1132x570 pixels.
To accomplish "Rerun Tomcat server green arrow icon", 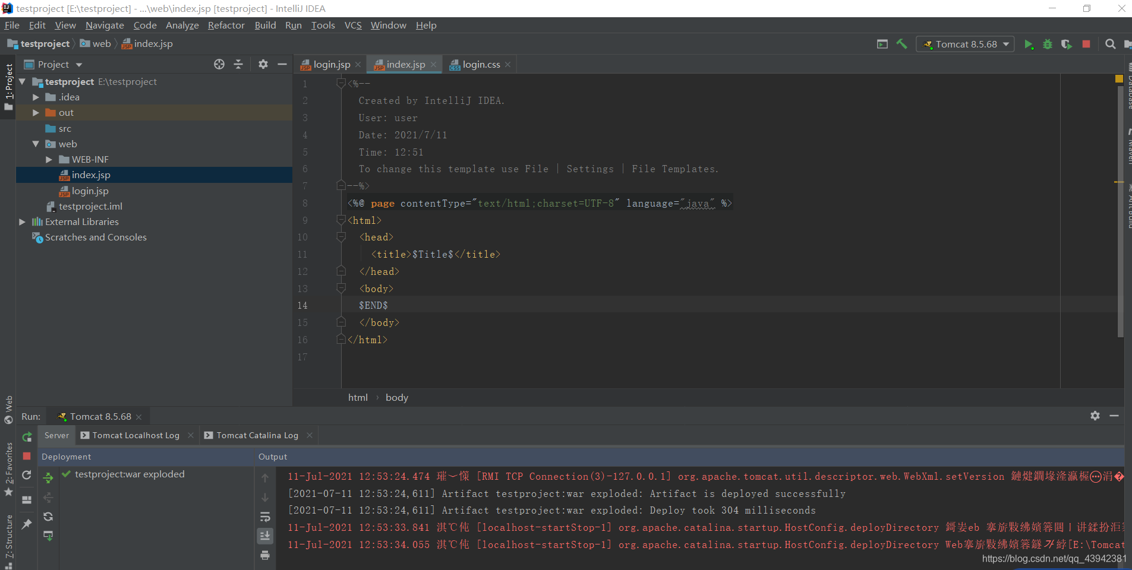I will point(27,437).
